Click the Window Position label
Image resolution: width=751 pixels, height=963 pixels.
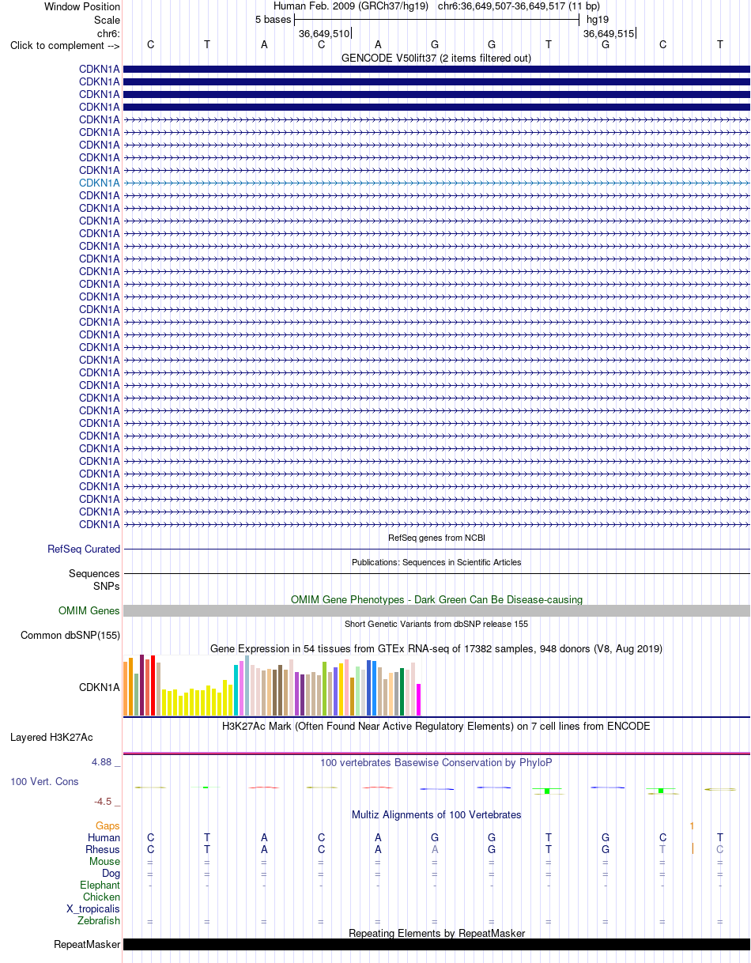click(82, 6)
